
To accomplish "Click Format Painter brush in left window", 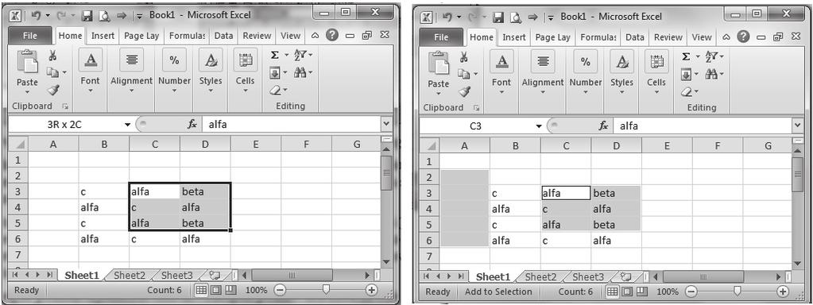I will click(x=53, y=90).
